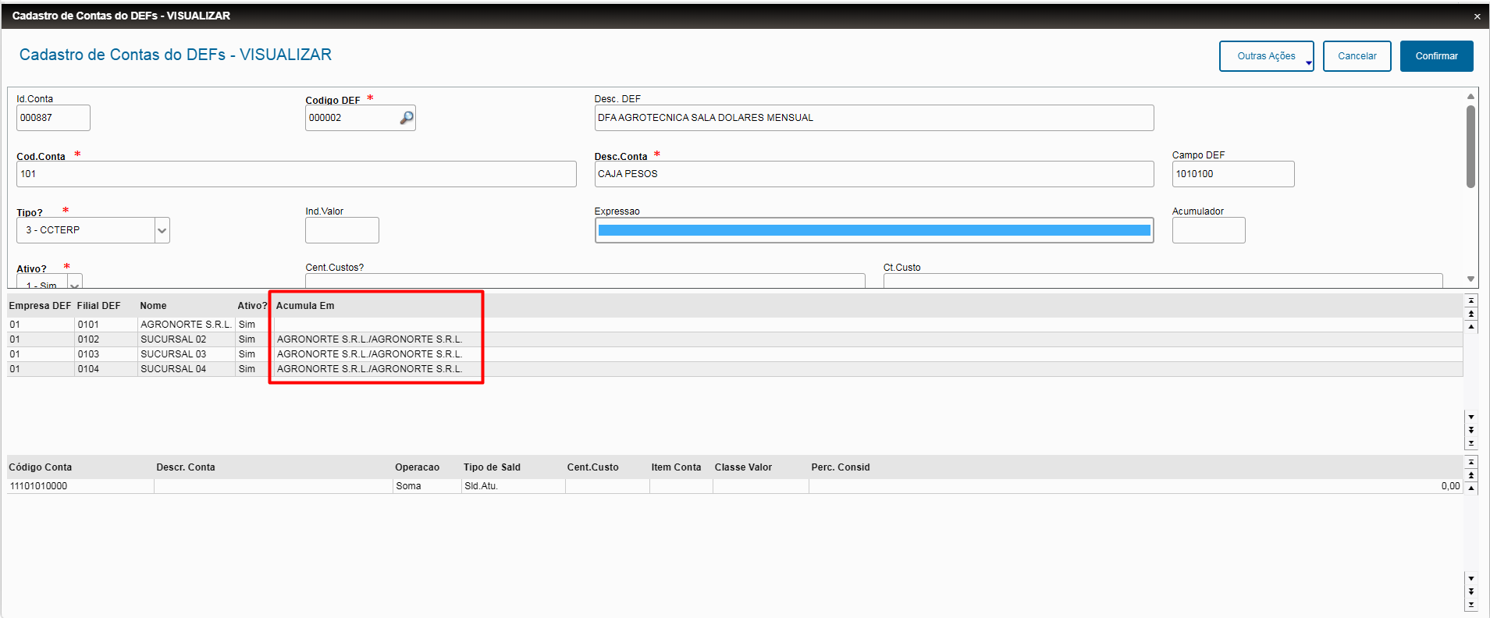Open the Outras Ações dropdown menu
Viewport: 1490px width, 618px height.
click(1266, 56)
